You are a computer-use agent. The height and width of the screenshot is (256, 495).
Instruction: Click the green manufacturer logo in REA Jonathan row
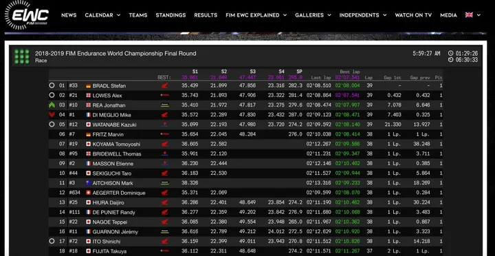pos(164,105)
